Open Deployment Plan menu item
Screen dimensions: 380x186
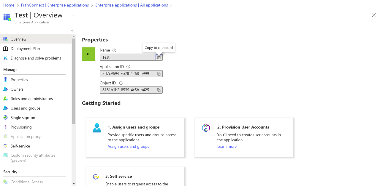tap(36, 49)
